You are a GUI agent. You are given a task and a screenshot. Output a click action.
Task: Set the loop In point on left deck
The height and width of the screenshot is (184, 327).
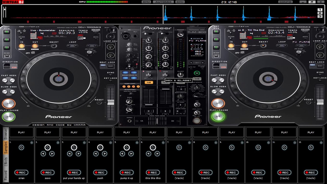tap(22, 46)
